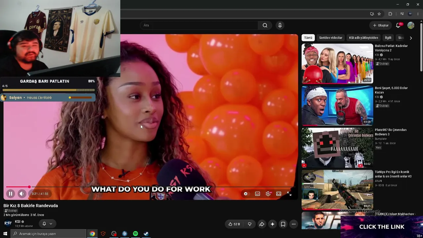The image size is (423, 238).
Task: Open the YouTube account avatar menu
Action: tap(411, 25)
